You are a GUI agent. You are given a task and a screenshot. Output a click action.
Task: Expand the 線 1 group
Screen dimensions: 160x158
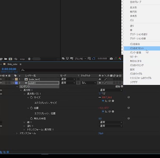(24, 122)
